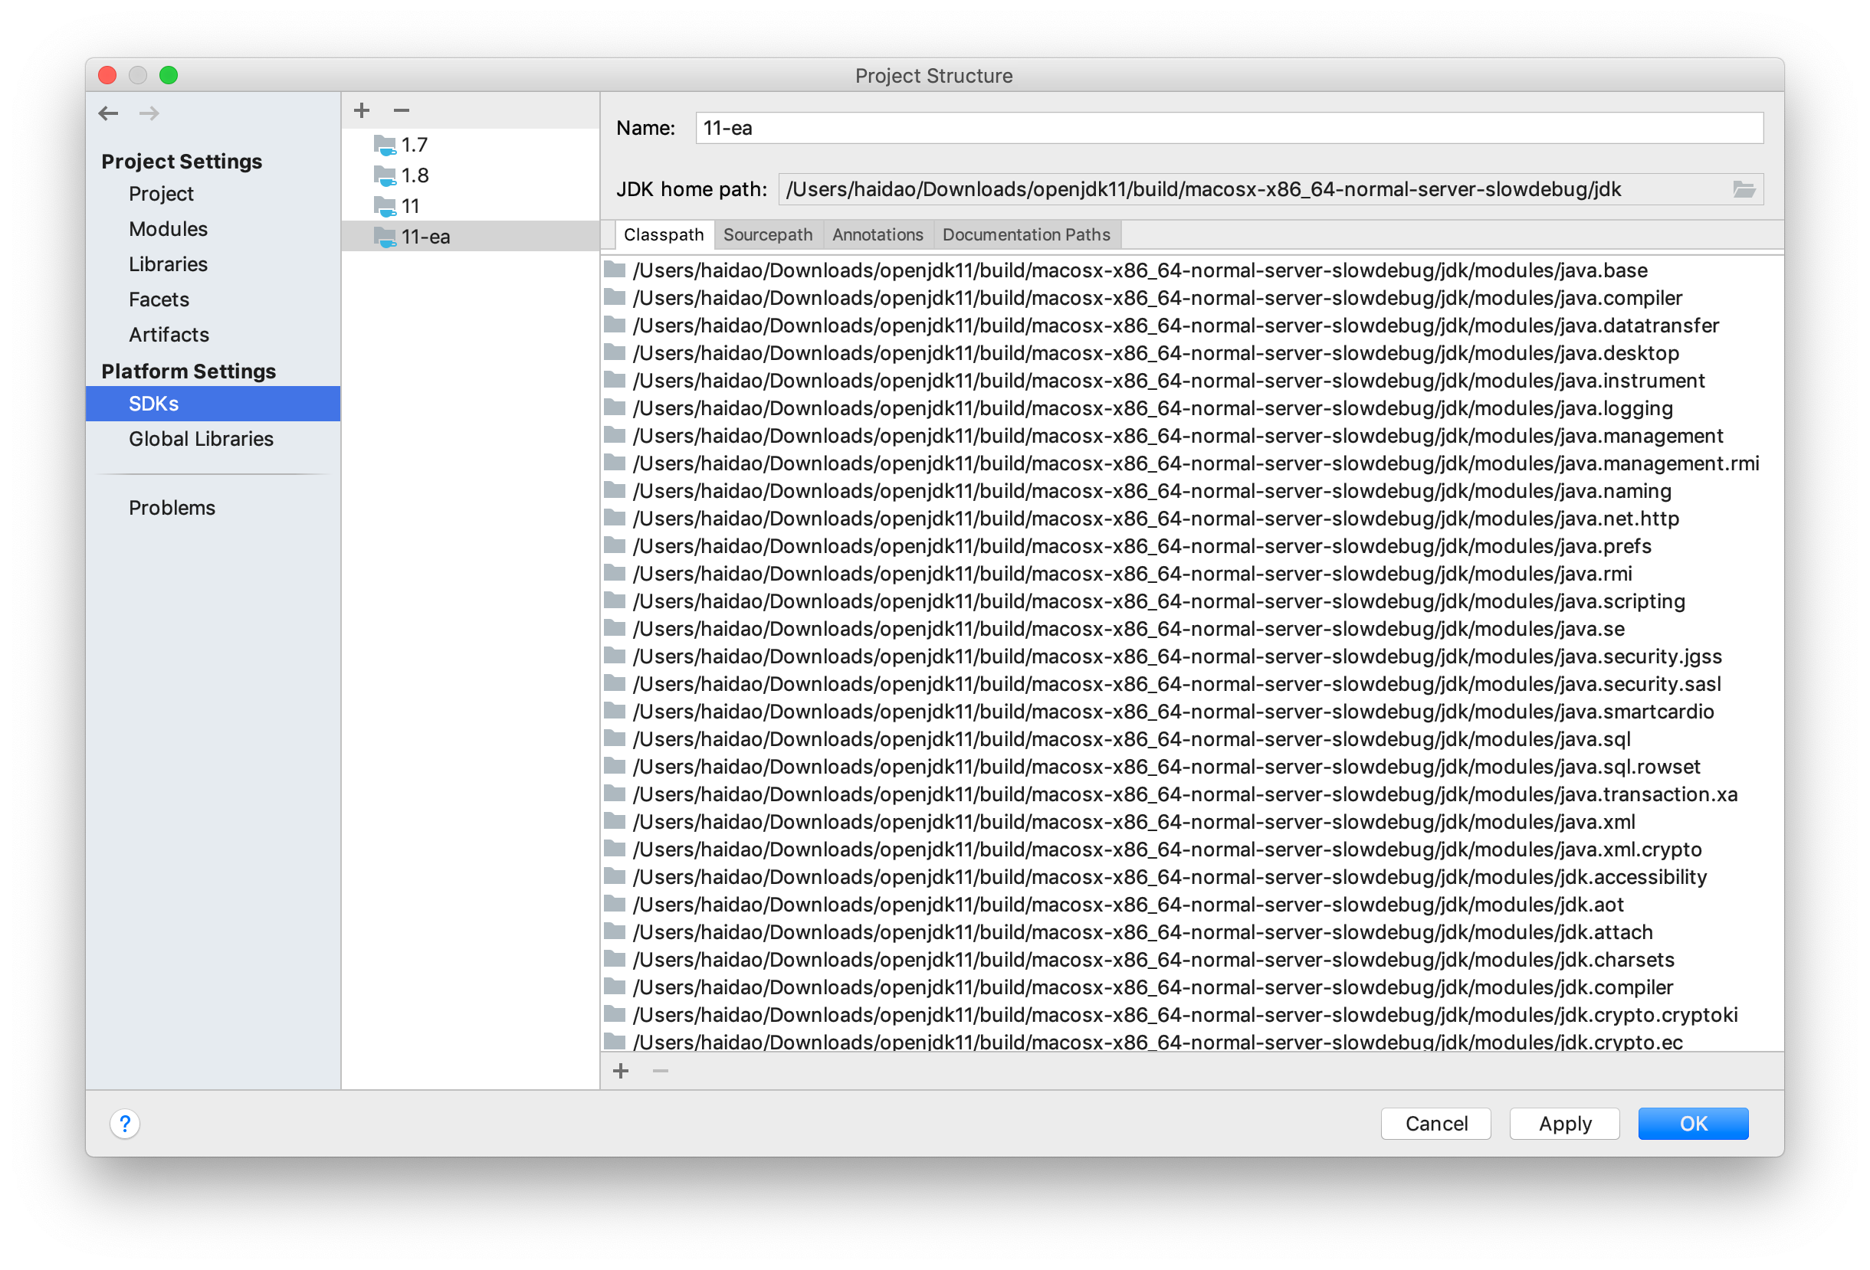Click the back navigation arrow

tap(109, 113)
